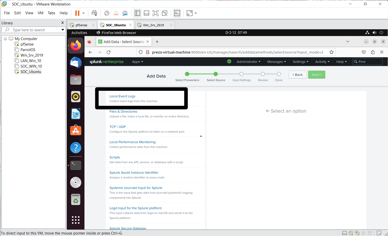388x236 pixels.
Task: Open the Splunk Apps dropdown
Action: 137,62
